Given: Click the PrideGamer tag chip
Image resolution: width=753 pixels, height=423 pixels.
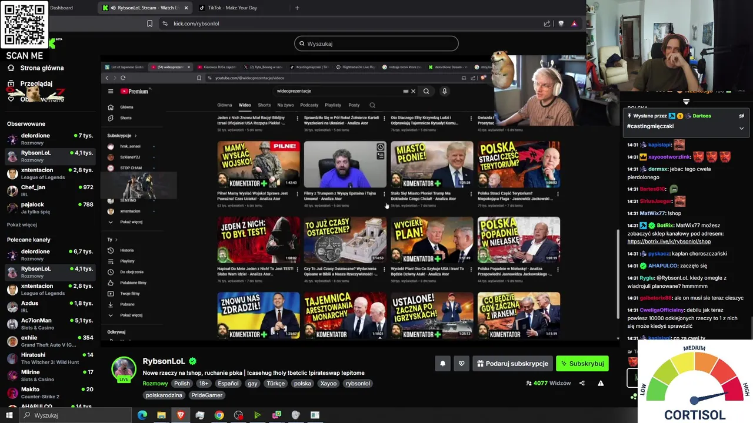Looking at the screenshot, I should coord(207,395).
